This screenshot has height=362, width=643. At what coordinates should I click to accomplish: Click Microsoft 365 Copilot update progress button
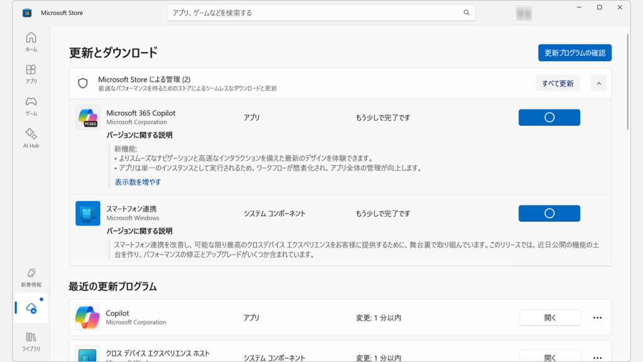549,118
